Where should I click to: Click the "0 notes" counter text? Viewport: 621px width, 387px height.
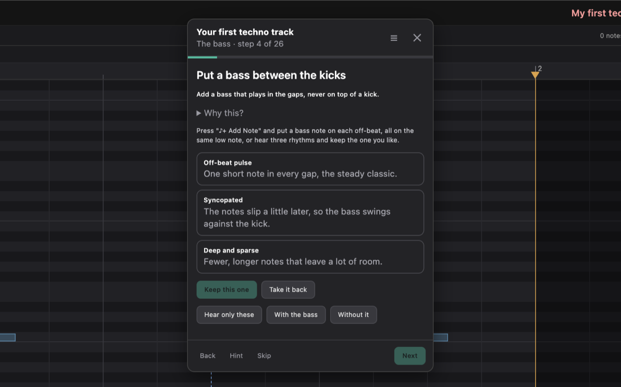610,36
